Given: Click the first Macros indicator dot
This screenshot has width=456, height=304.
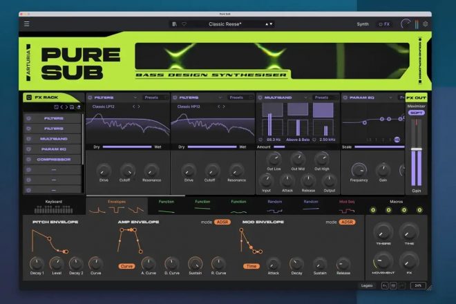Looking at the screenshot, I should click(373, 210).
